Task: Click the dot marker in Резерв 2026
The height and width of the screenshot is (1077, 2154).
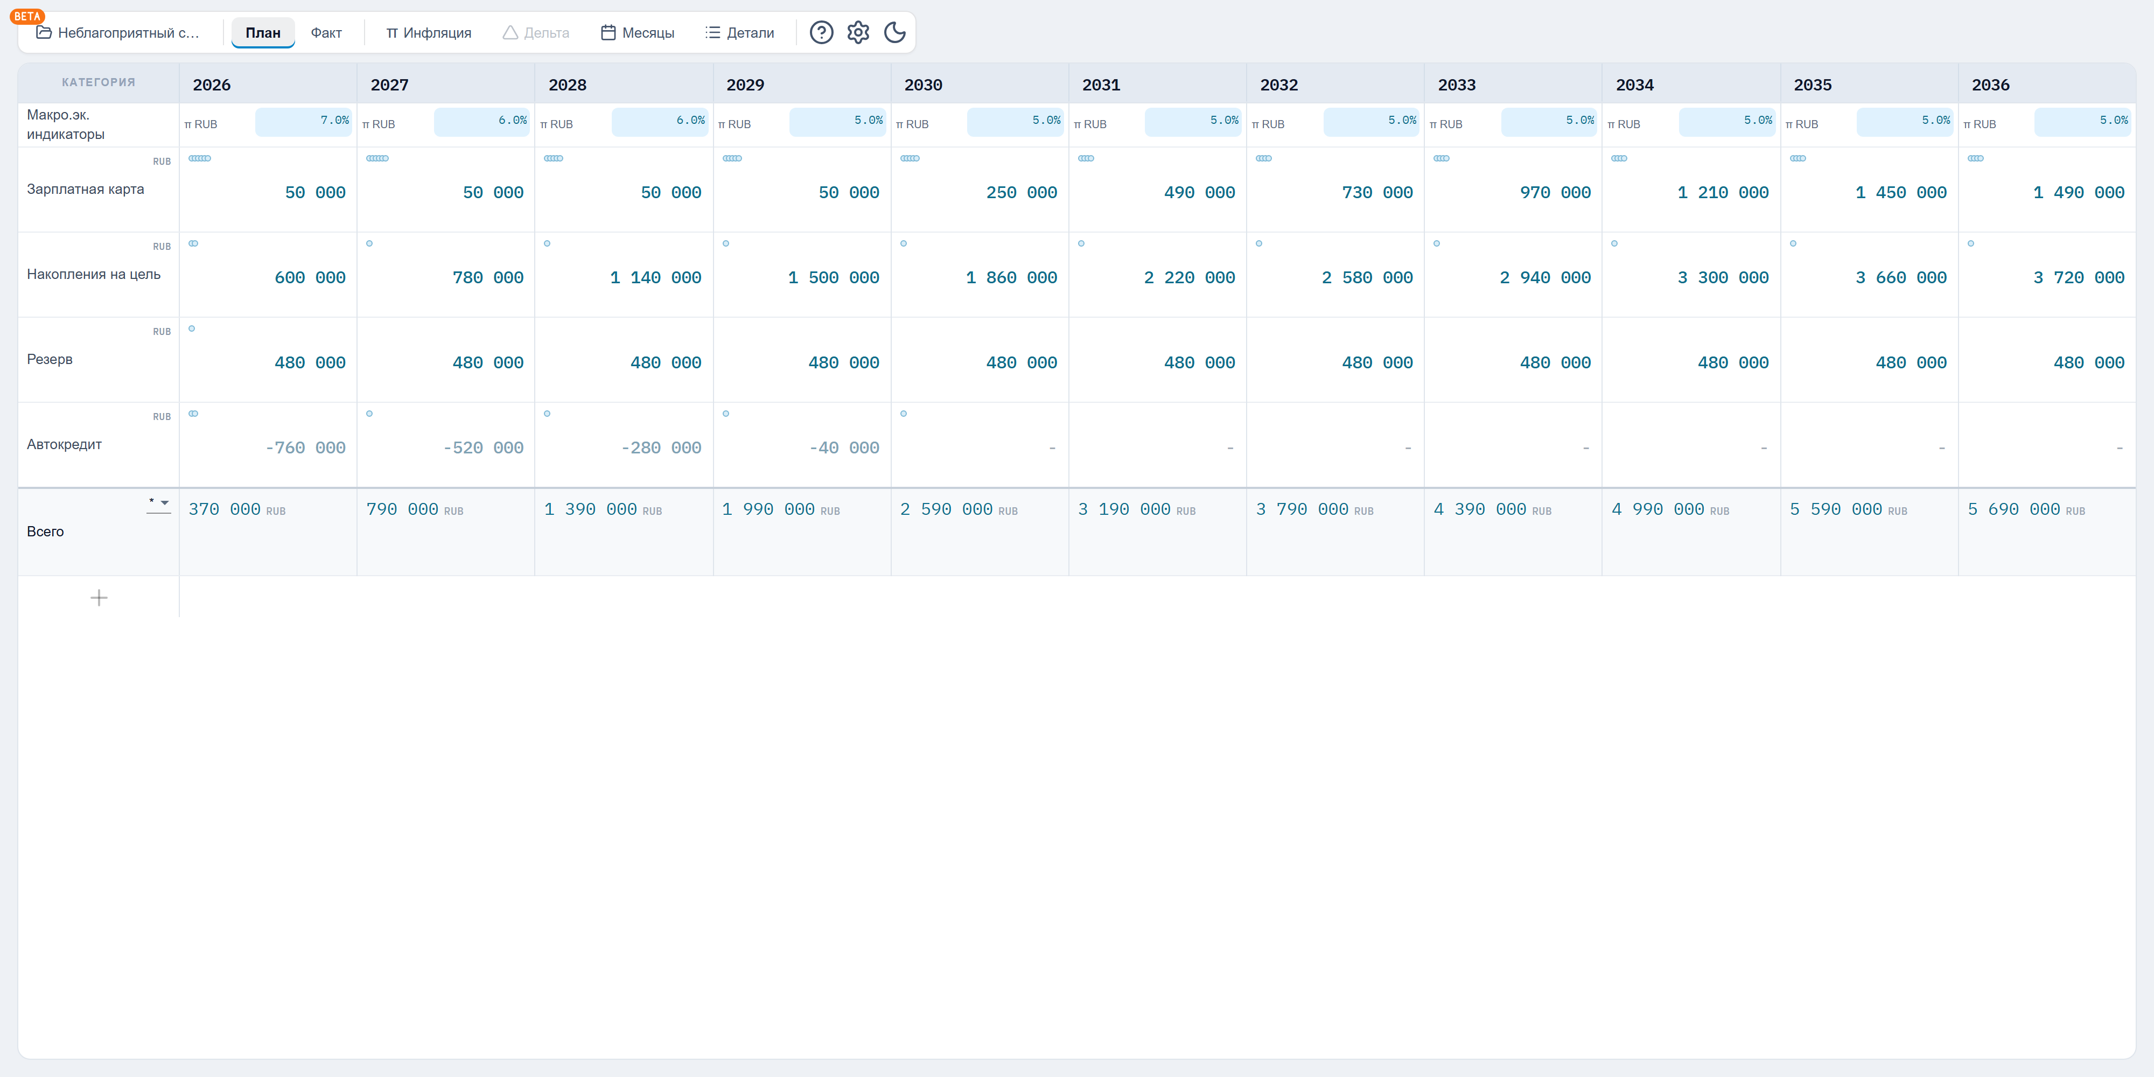Action: [192, 328]
